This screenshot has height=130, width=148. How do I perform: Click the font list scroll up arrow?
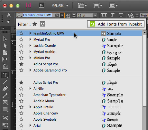pyautogui.click(x=144, y=32)
